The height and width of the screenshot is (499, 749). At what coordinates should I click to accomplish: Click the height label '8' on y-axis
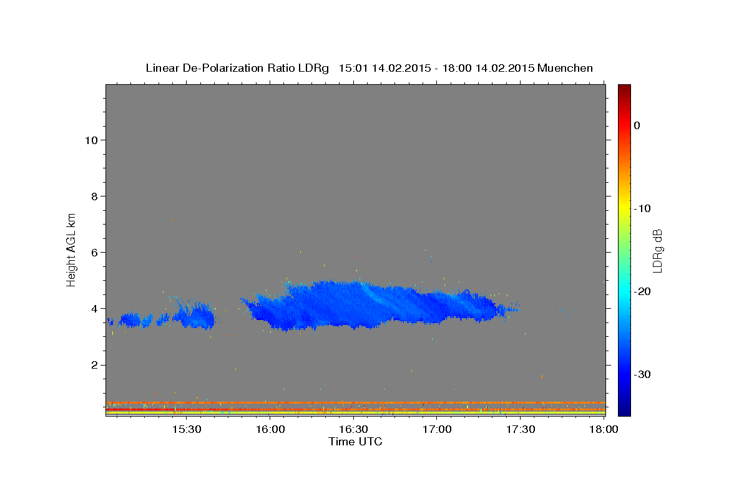94,196
